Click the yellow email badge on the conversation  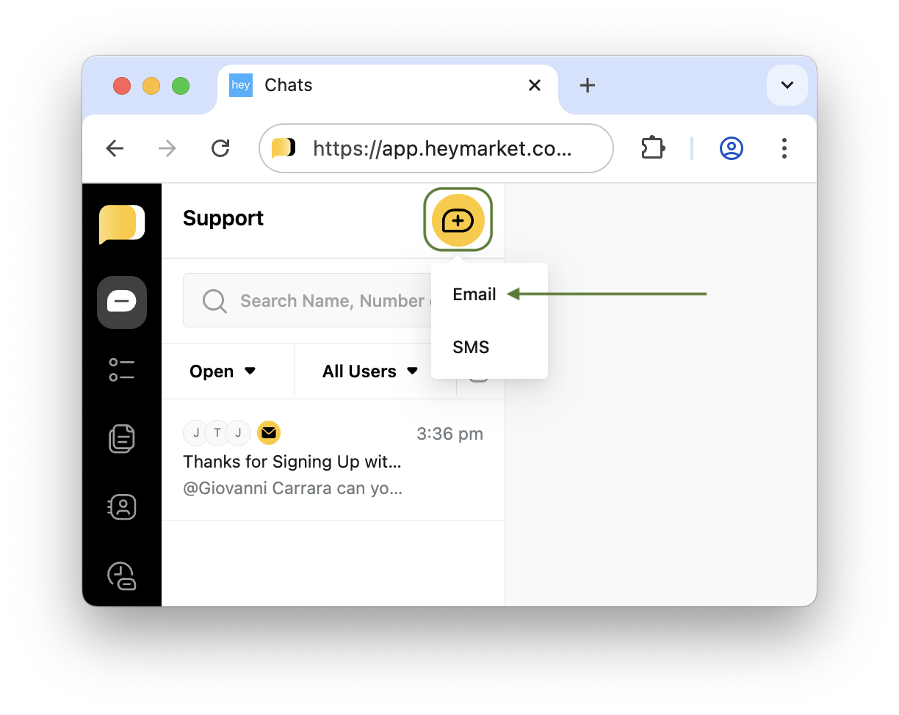pyautogui.click(x=269, y=433)
